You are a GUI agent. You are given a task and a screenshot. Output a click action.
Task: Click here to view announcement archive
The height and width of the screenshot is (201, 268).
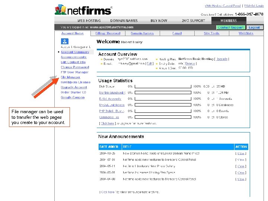click(108, 192)
